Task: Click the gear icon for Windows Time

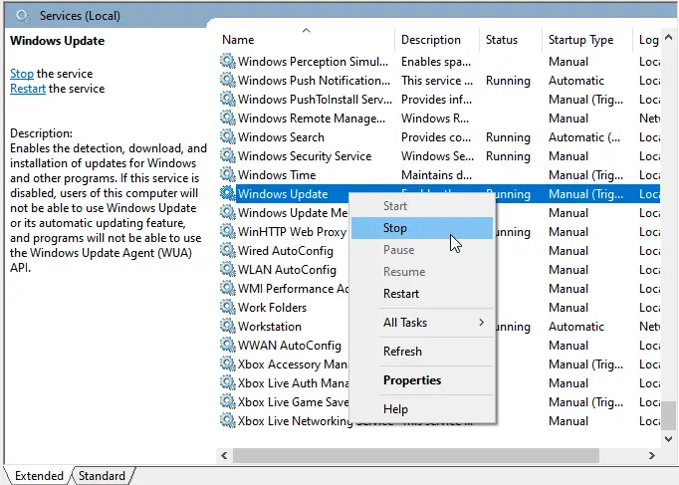Action: [x=228, y=175]
